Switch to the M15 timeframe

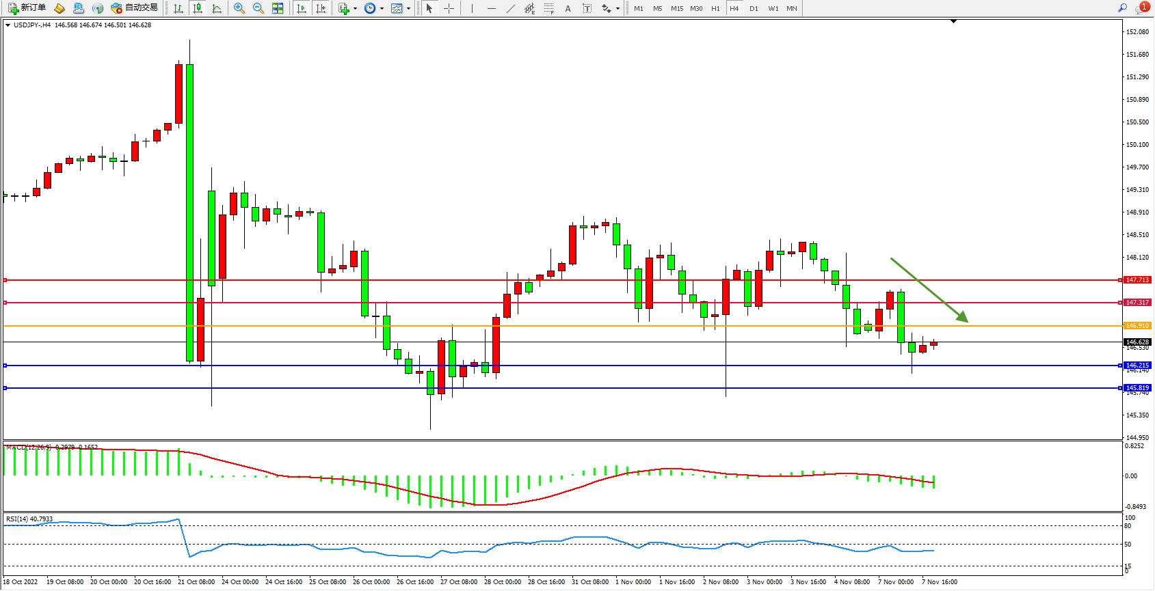tap(676, 8)
